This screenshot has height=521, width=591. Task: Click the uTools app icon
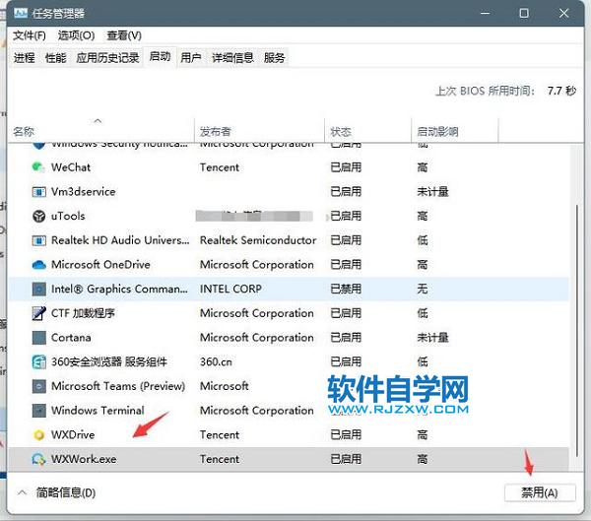click(38, 216)
